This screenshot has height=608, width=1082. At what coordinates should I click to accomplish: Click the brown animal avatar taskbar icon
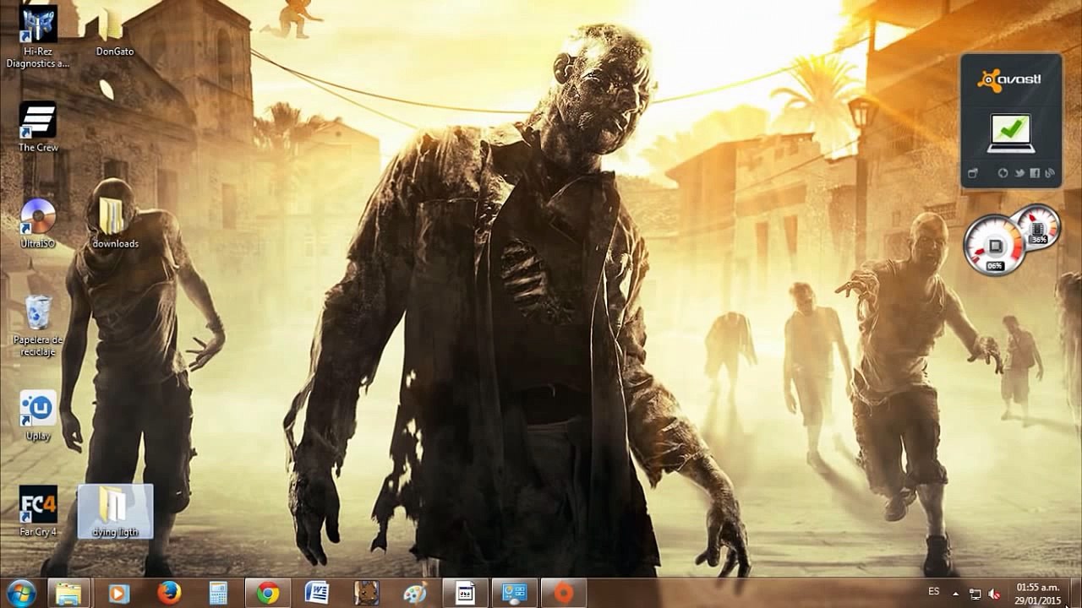[366, 594]
